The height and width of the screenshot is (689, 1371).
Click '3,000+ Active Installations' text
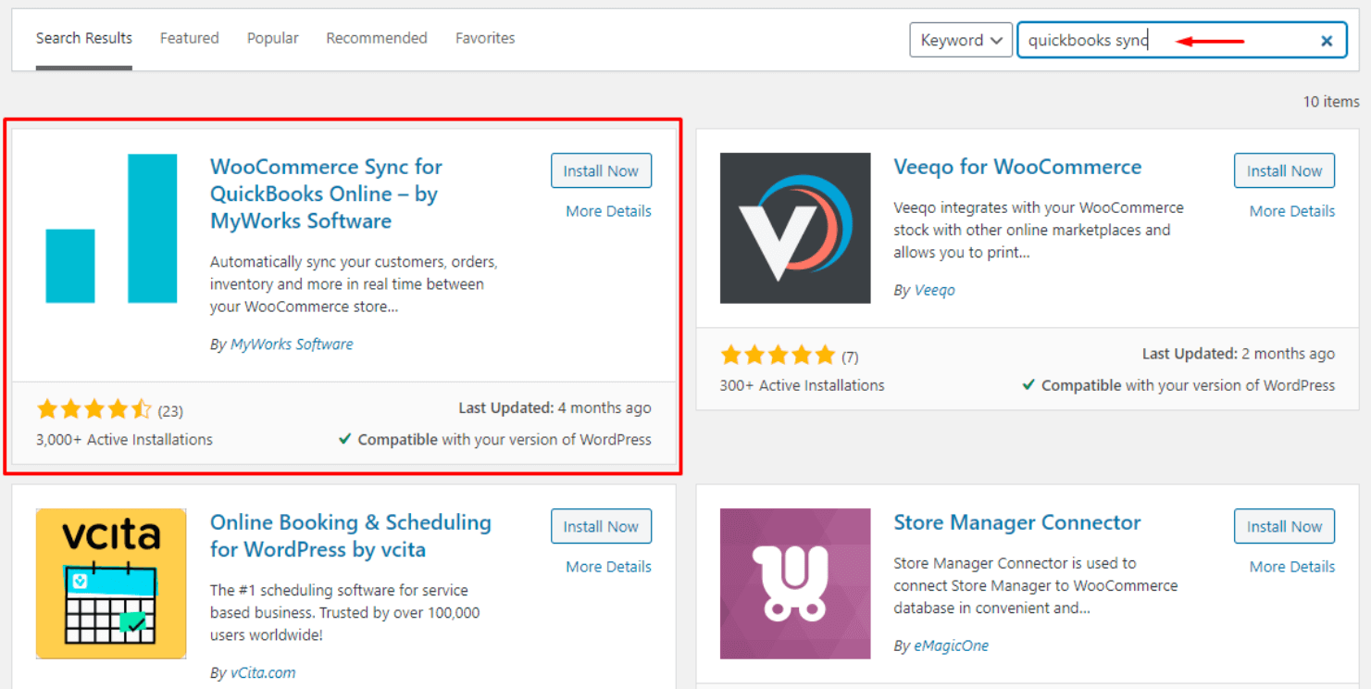(124, 440)
